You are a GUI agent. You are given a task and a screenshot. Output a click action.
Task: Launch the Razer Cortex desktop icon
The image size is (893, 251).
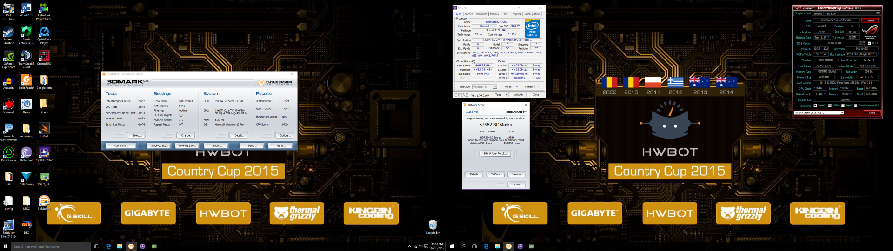coord(8,155)
